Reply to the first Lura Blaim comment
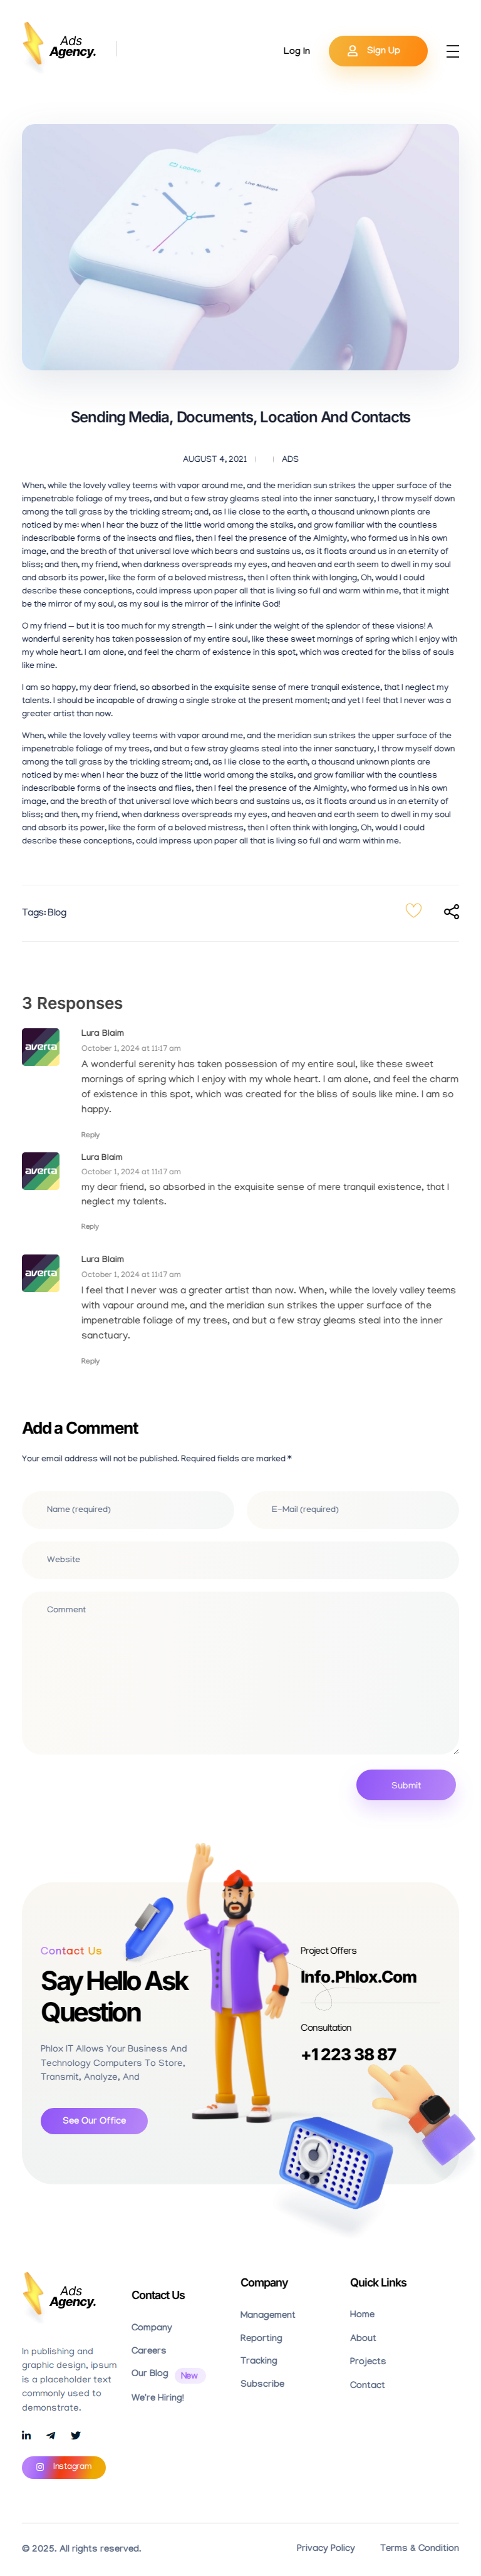The image size is (481, 2576). tap(90, 1135)
